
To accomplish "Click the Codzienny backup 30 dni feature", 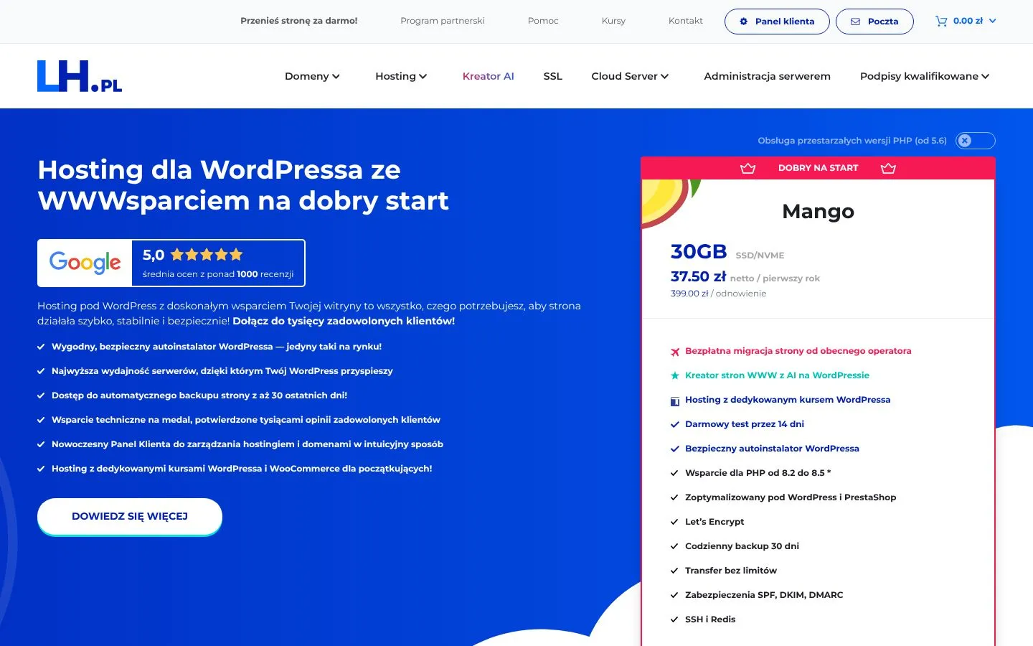I will point(742,546).
